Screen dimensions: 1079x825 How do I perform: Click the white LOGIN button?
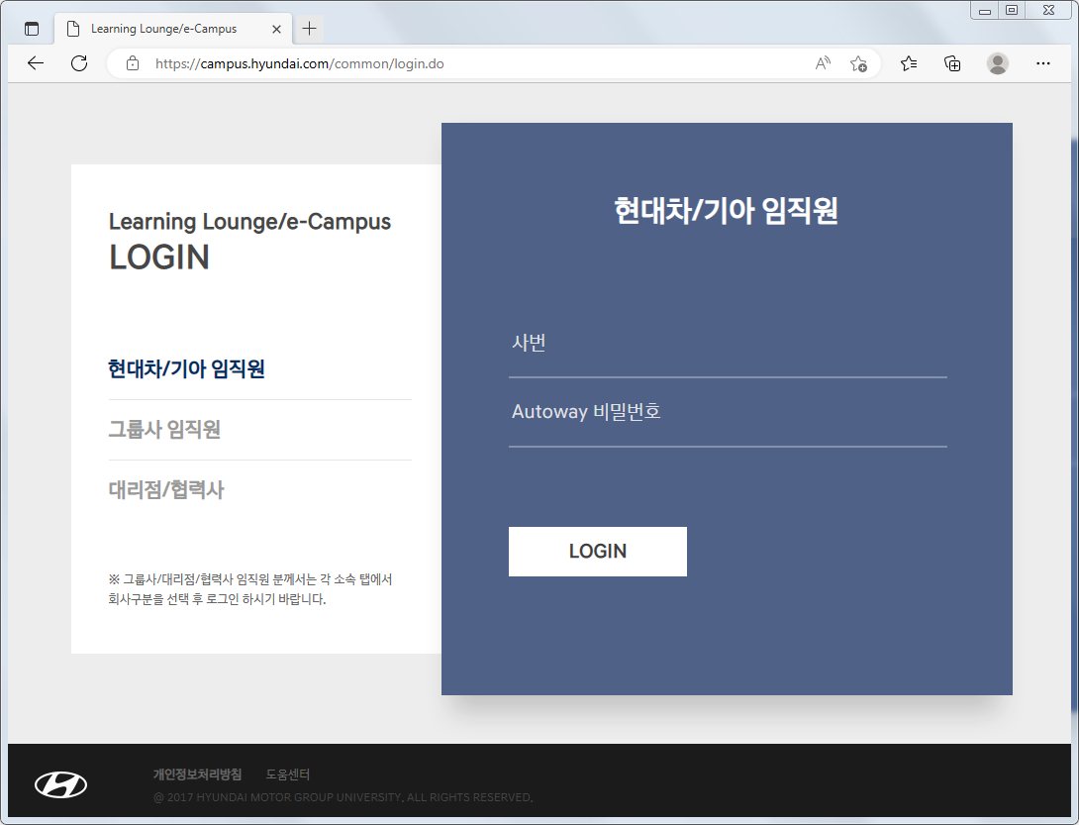597,551
